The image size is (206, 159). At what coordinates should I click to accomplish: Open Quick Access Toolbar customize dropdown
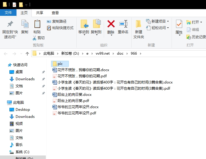pyautogui.click(x=26, y=5)
